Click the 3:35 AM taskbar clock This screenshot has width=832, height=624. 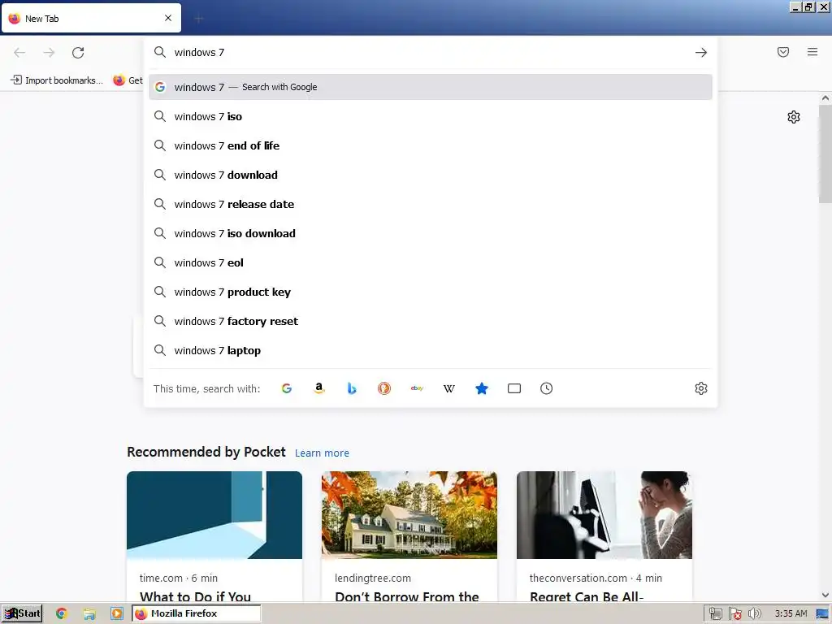pos(791,614)
